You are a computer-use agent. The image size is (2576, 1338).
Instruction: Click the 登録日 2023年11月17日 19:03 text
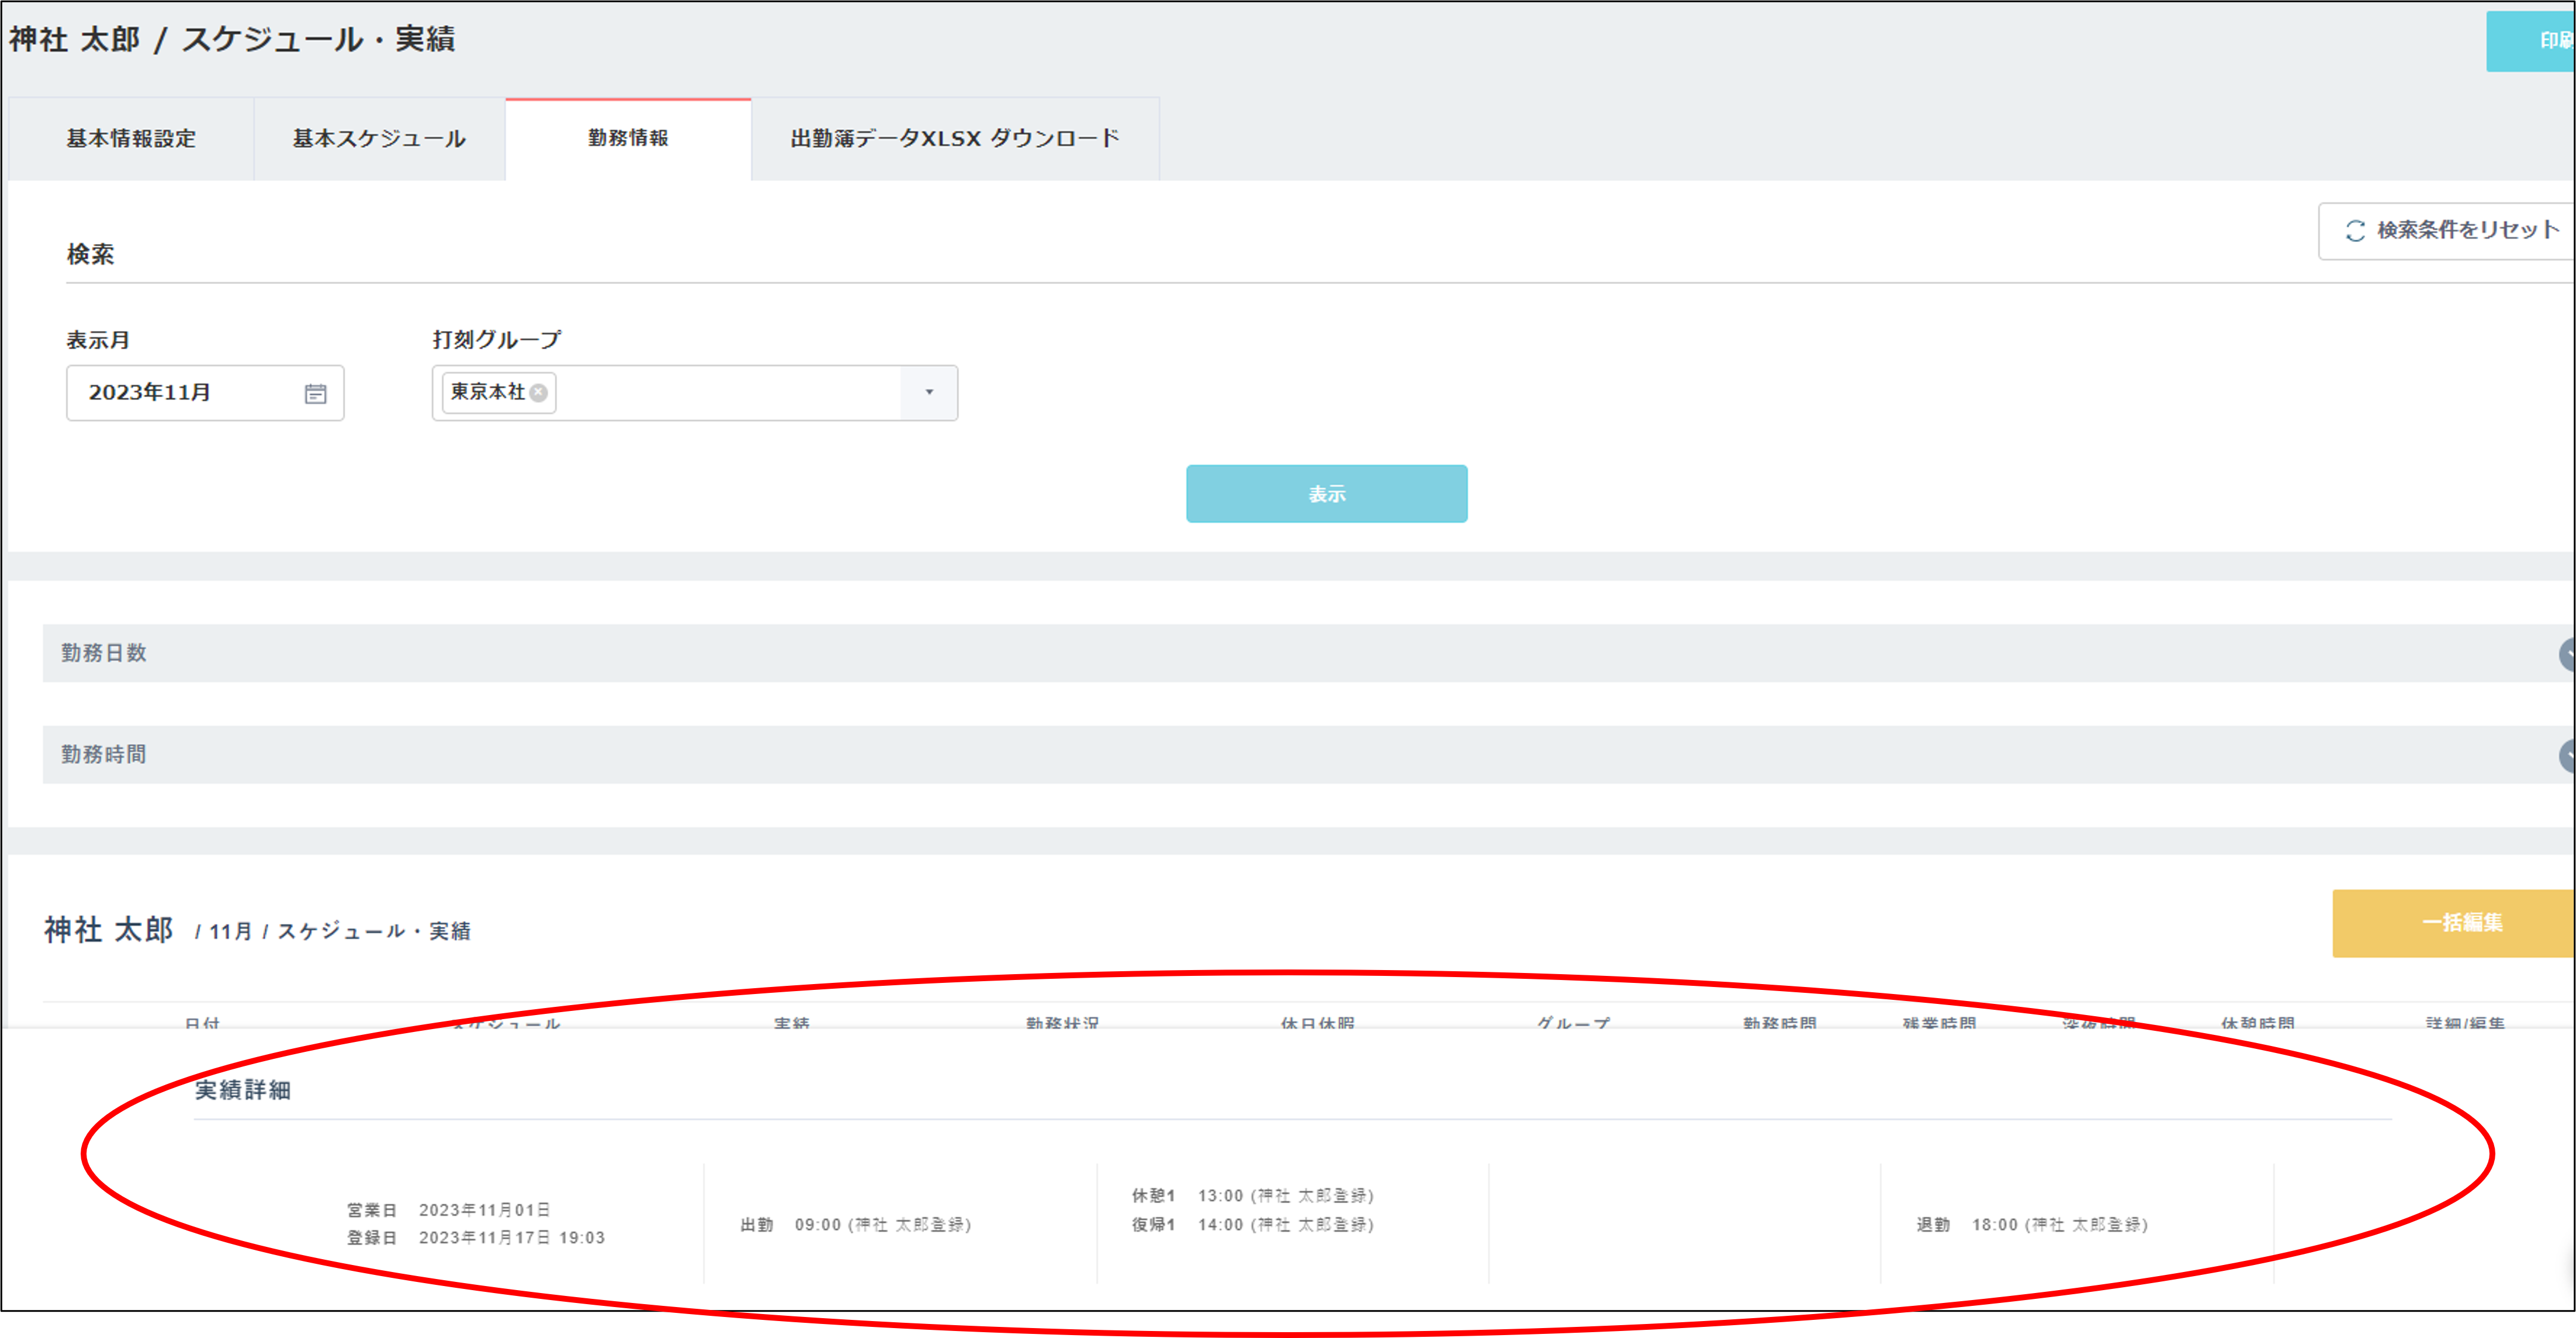[475, 1238]
